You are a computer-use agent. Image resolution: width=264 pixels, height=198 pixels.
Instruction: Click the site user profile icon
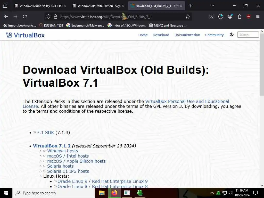tap(232, 35)
